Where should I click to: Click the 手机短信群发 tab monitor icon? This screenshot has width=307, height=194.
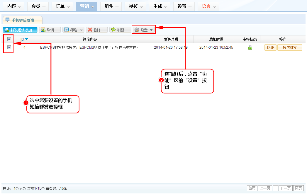[8, 20]
